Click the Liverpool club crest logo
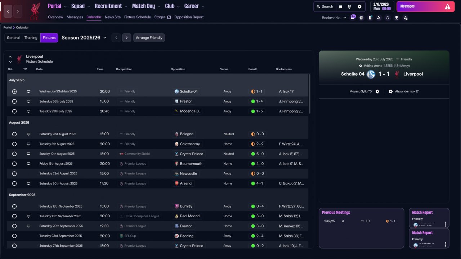 pos(35,11)
